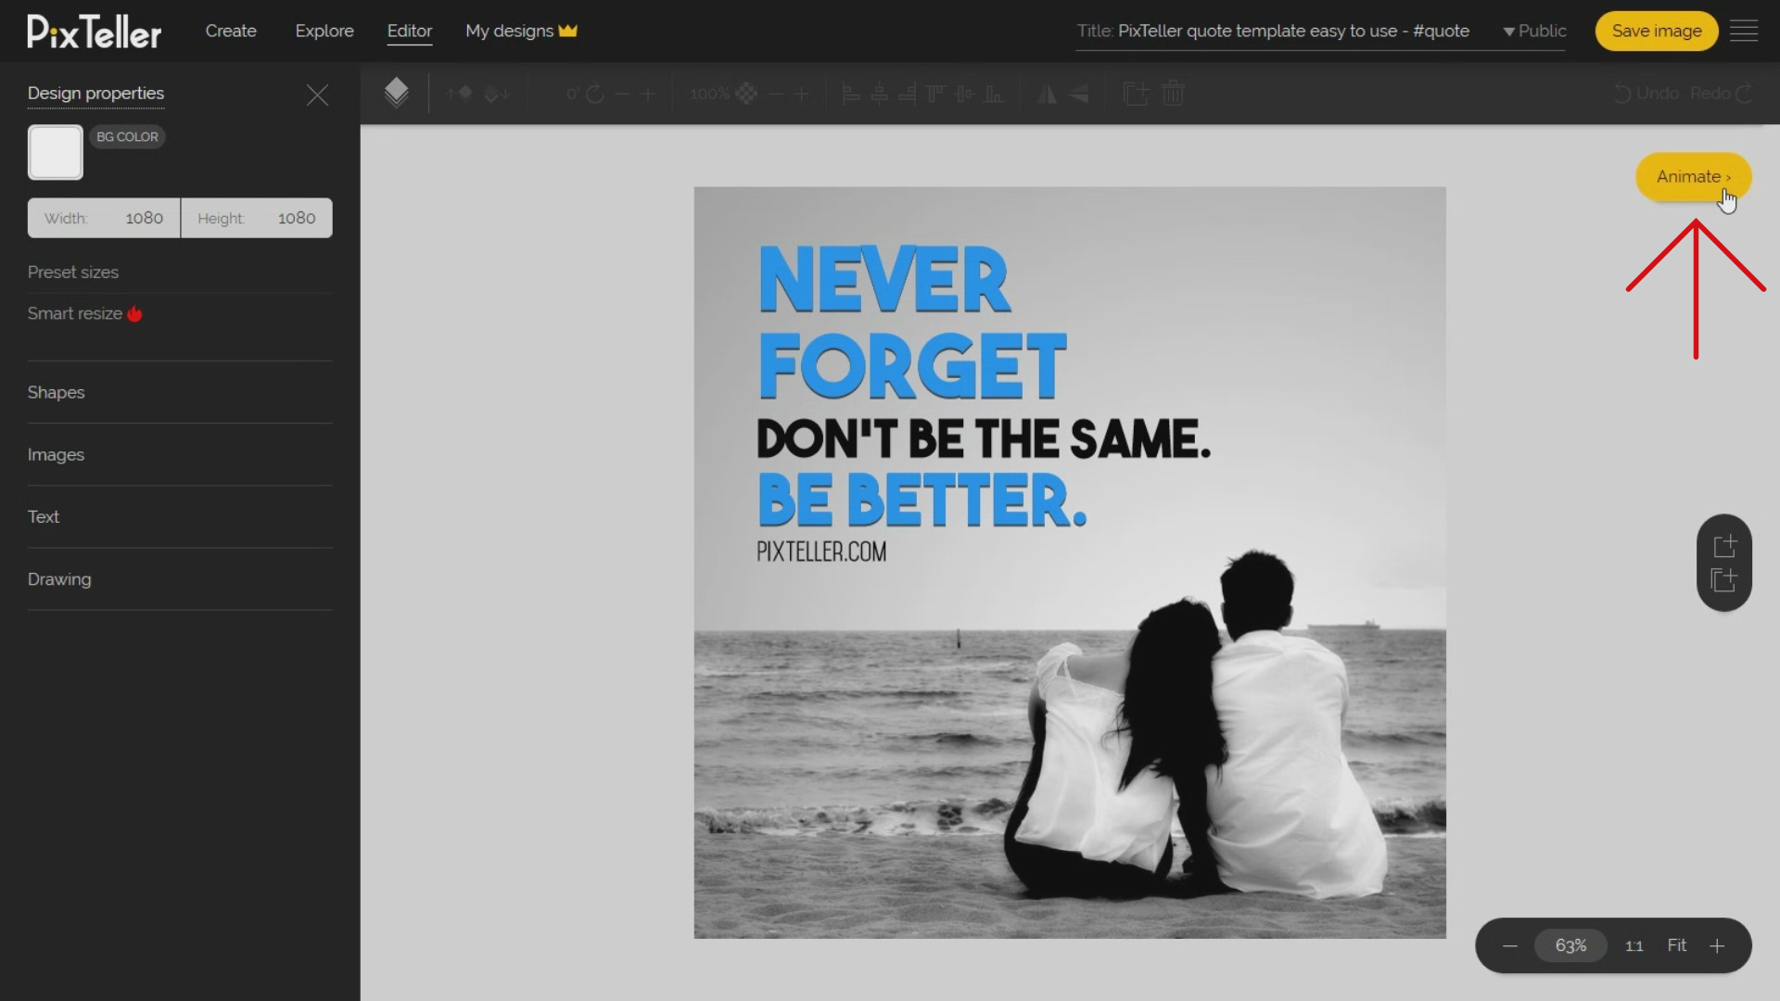This screenshot has height=1001, width=1780.
Task: Select the Editor menu item
Action: click(x=410, y=31)
